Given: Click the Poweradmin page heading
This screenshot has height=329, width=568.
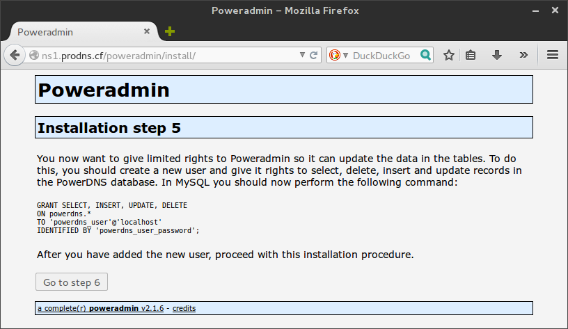Looking at the screenshot, I should click(x=104, y=90).
